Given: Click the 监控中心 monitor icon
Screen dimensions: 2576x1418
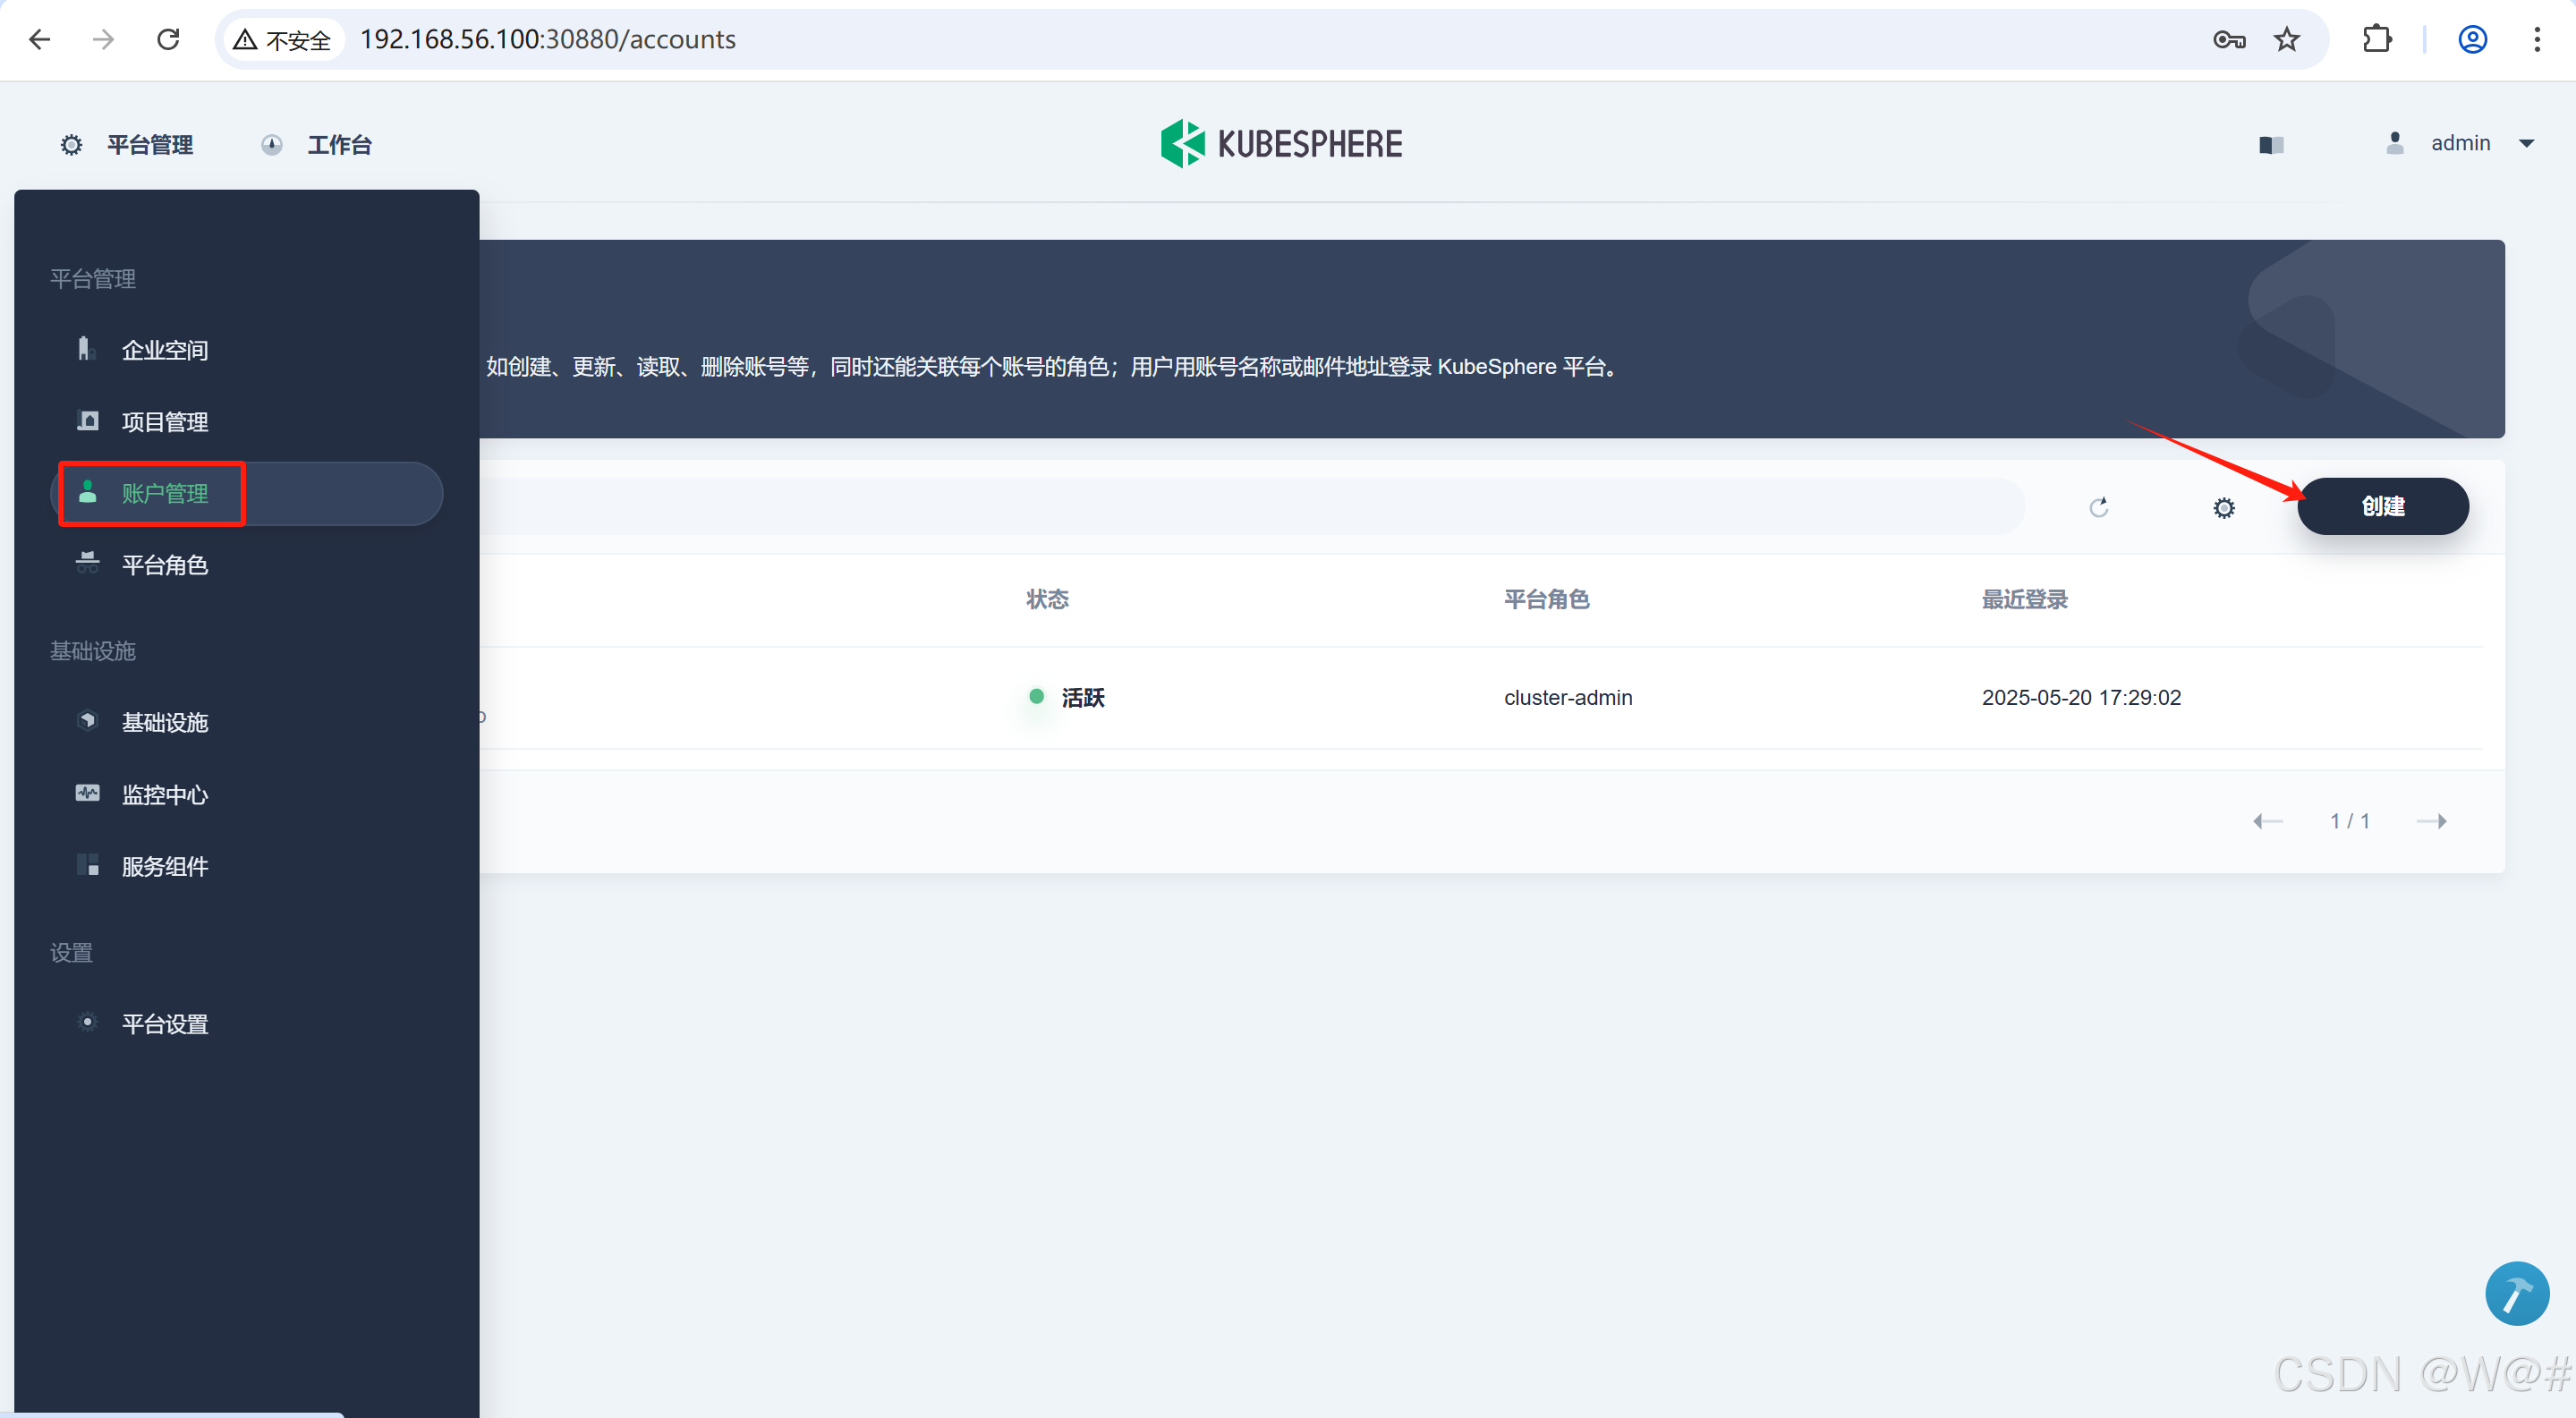Looking at the screenshot, I should click(87, 794).
